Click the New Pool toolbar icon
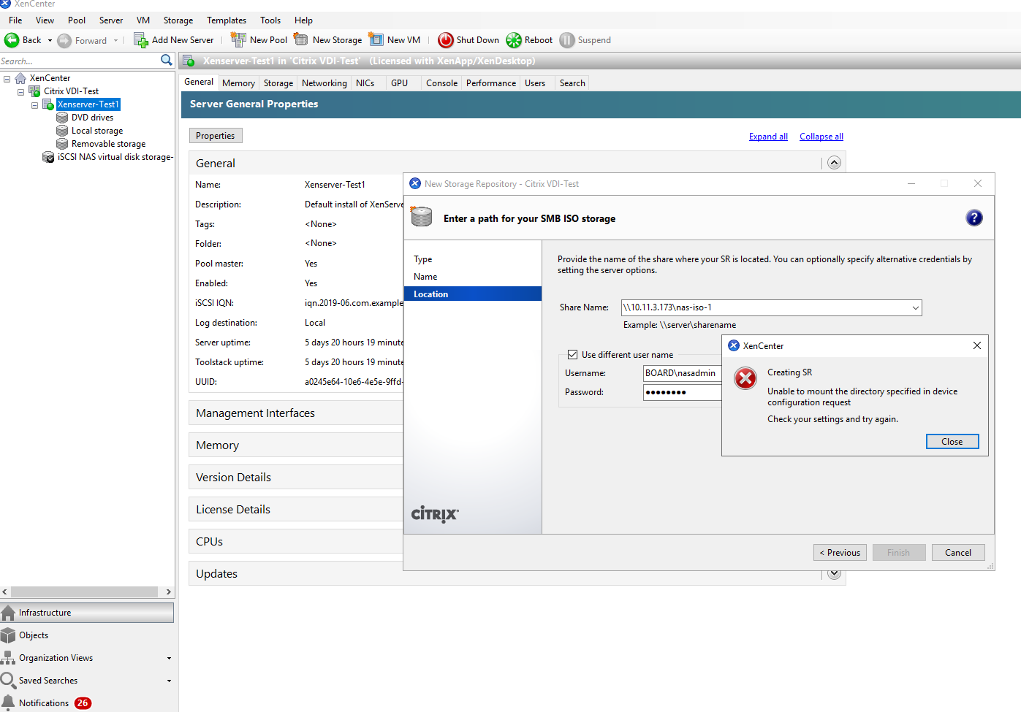1021x712 pixels. pyautogui.click(x=238, y=39)
